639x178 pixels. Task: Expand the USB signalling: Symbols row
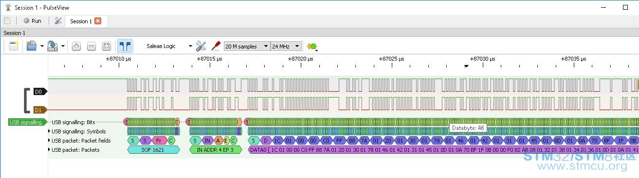click(49, 131)
